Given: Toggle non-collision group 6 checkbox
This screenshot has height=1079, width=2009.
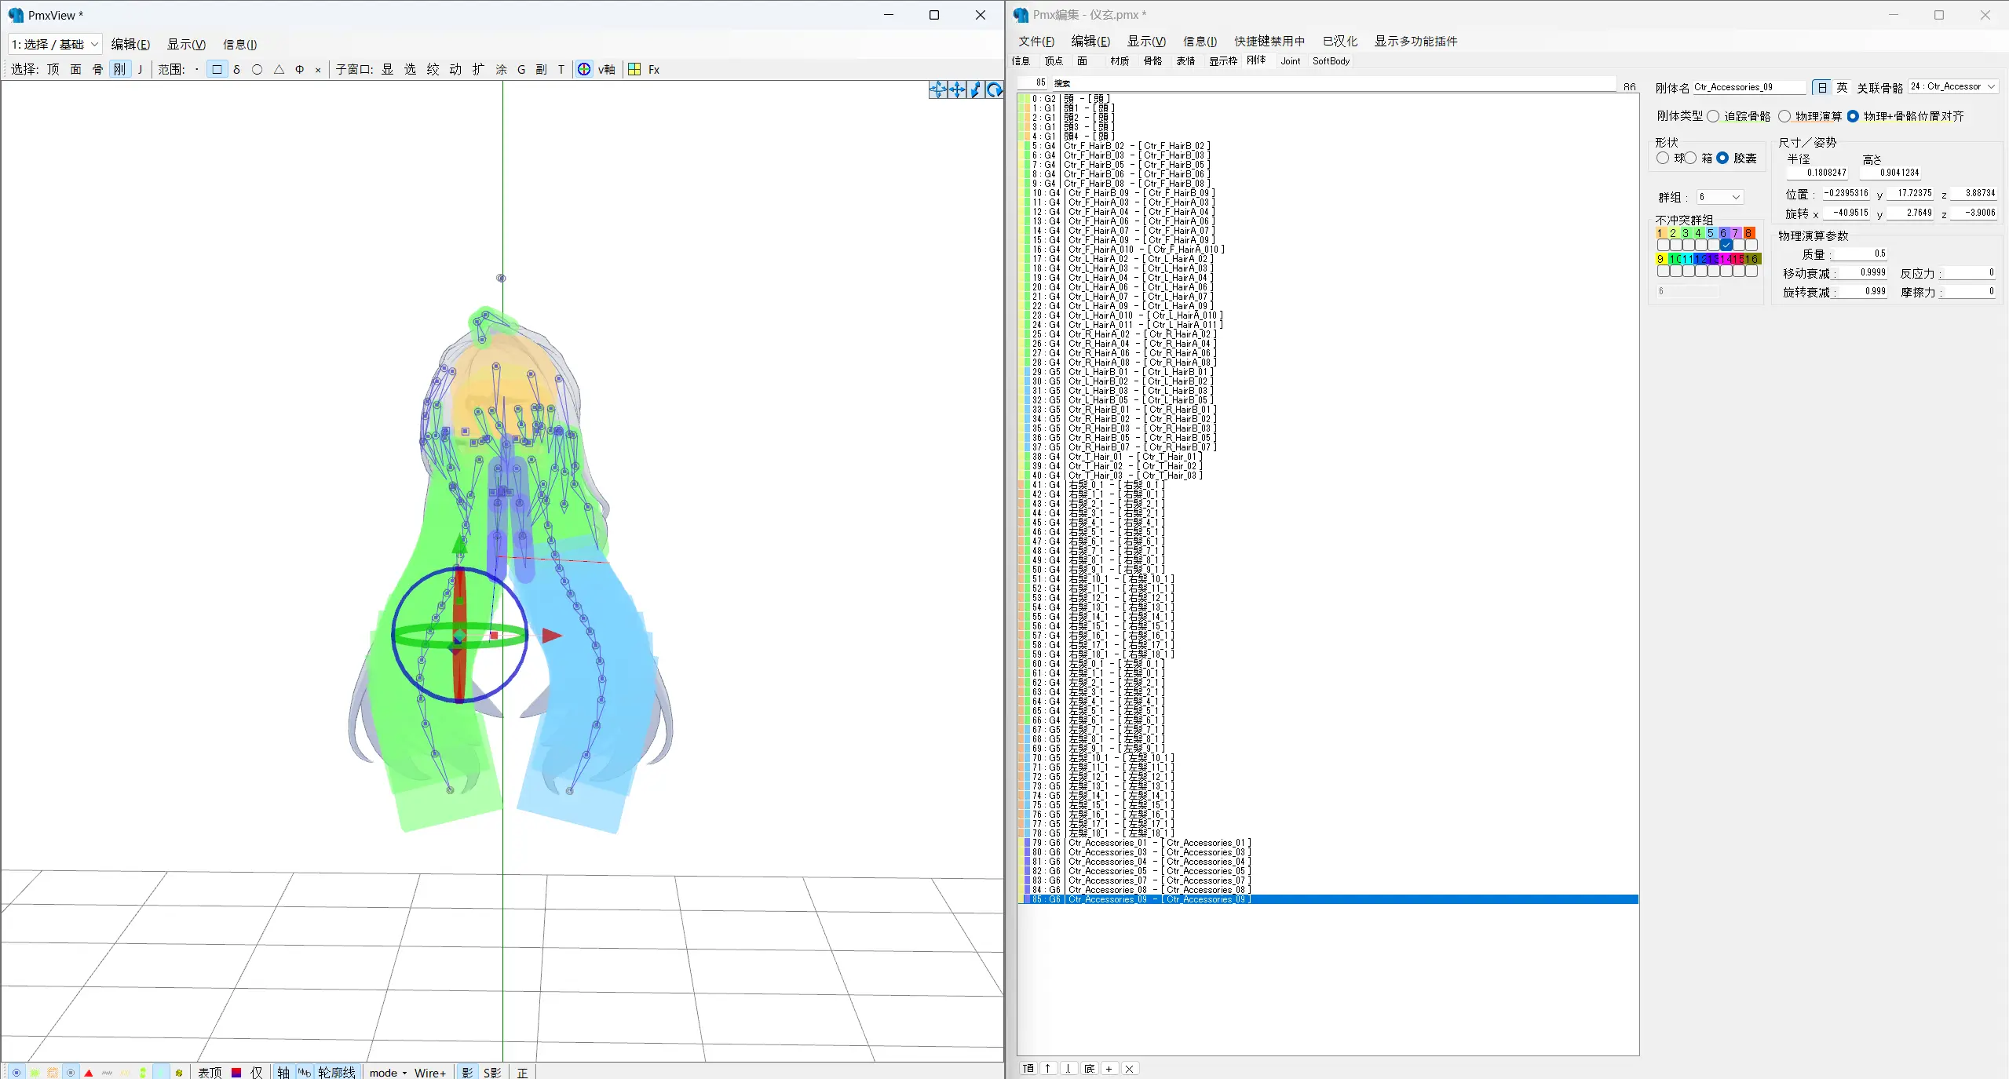Looking at the screenshot, I should [1726, 245].
